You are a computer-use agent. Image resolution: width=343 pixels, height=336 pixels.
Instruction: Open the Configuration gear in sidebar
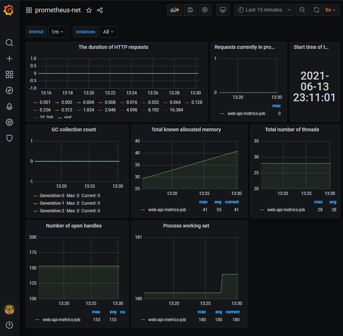tap(9, 122)
